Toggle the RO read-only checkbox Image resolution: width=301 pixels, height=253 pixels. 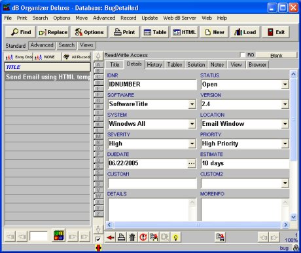[x=243, y=55]
